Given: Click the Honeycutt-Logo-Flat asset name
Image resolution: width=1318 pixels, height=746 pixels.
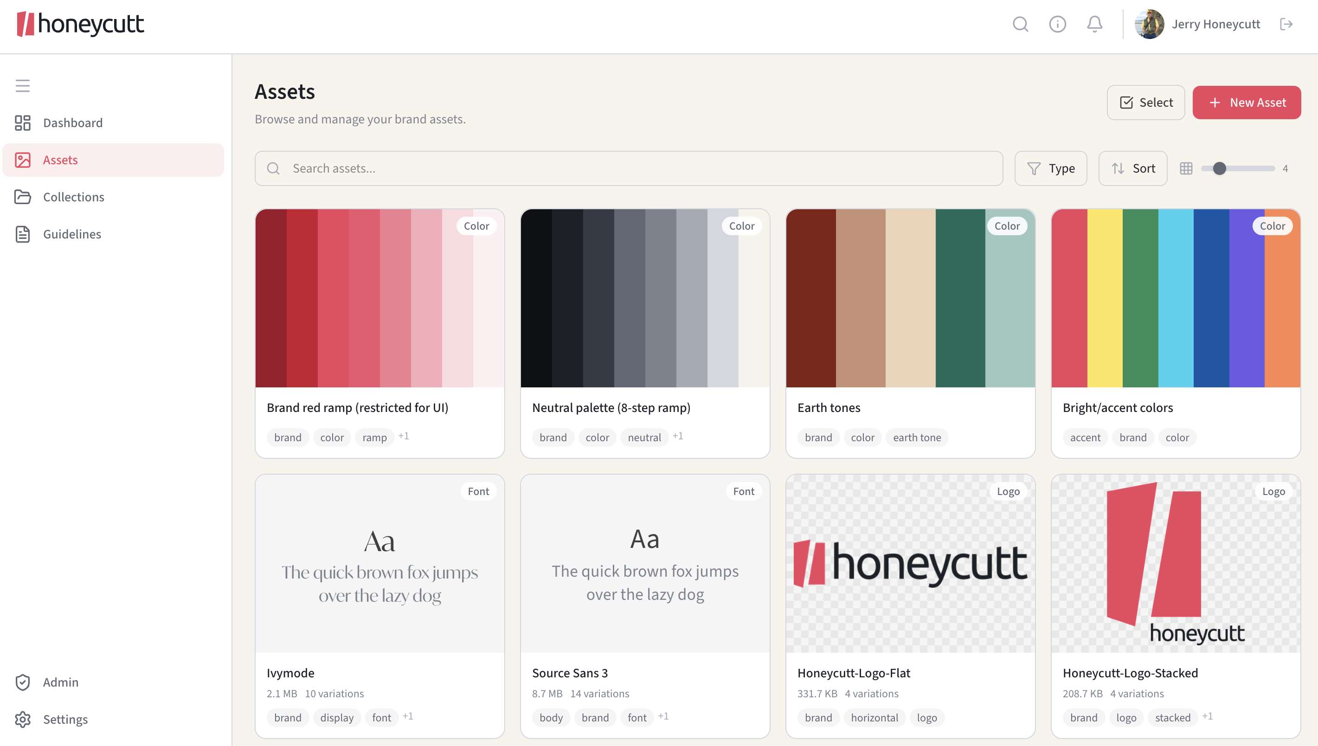Looking at the screenshot, I should 854,673.
